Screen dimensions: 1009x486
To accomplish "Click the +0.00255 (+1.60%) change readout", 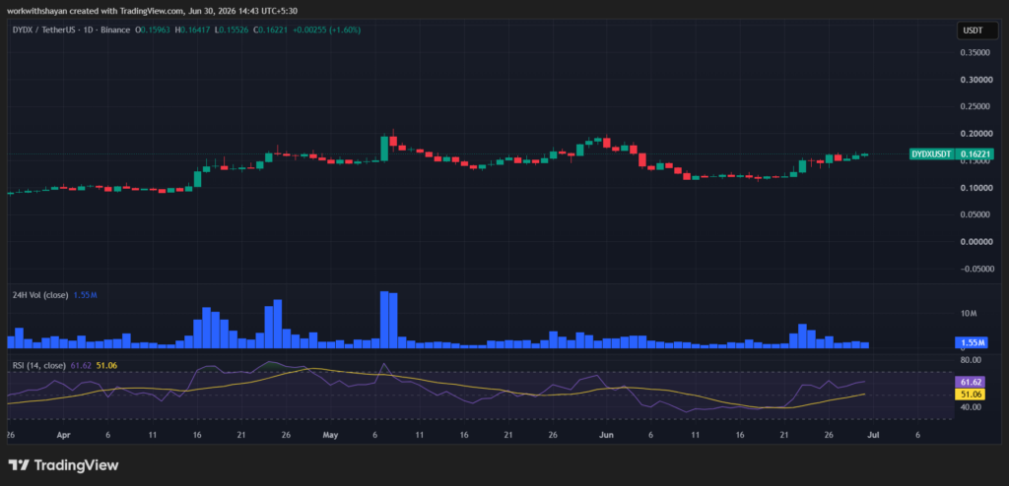I will click(327, 30).
